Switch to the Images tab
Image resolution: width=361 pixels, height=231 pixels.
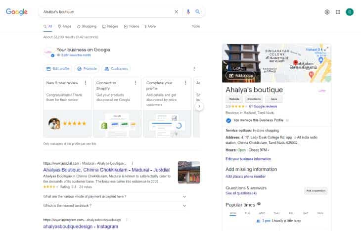[x=110, y=27]
